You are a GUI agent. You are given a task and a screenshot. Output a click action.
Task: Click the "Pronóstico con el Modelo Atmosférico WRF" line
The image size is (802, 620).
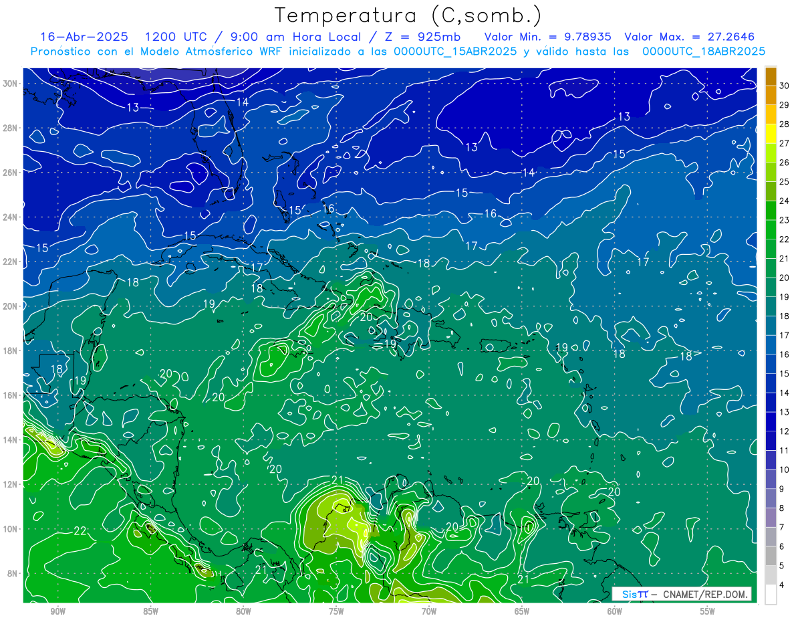398,51
